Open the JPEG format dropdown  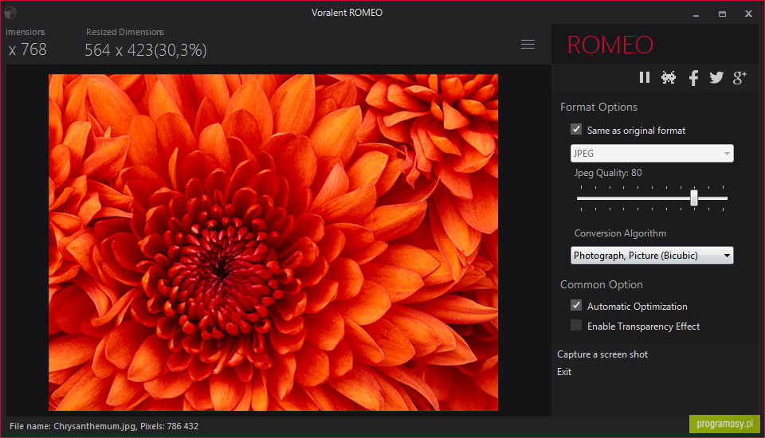[652, 153]
